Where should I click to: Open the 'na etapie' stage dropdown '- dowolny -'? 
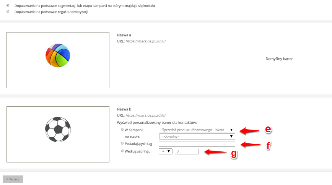coord(197,136)
